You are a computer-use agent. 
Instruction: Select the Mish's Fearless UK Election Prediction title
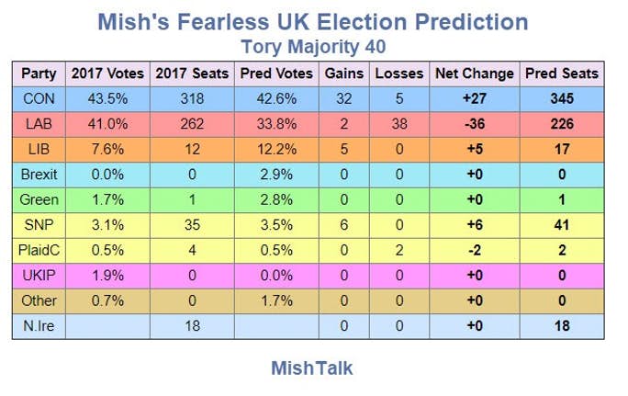point(313,22)
